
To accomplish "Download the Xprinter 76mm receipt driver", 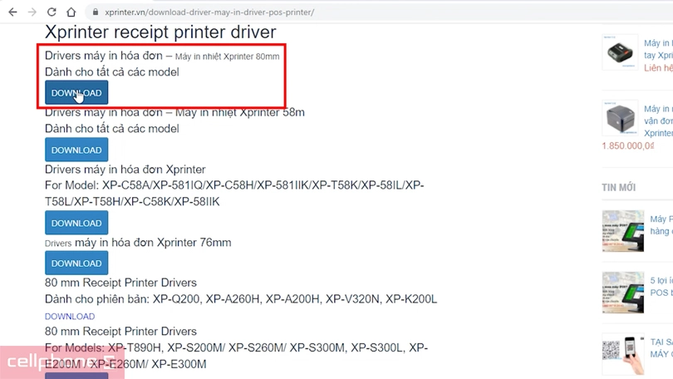I will coord(76,263).
